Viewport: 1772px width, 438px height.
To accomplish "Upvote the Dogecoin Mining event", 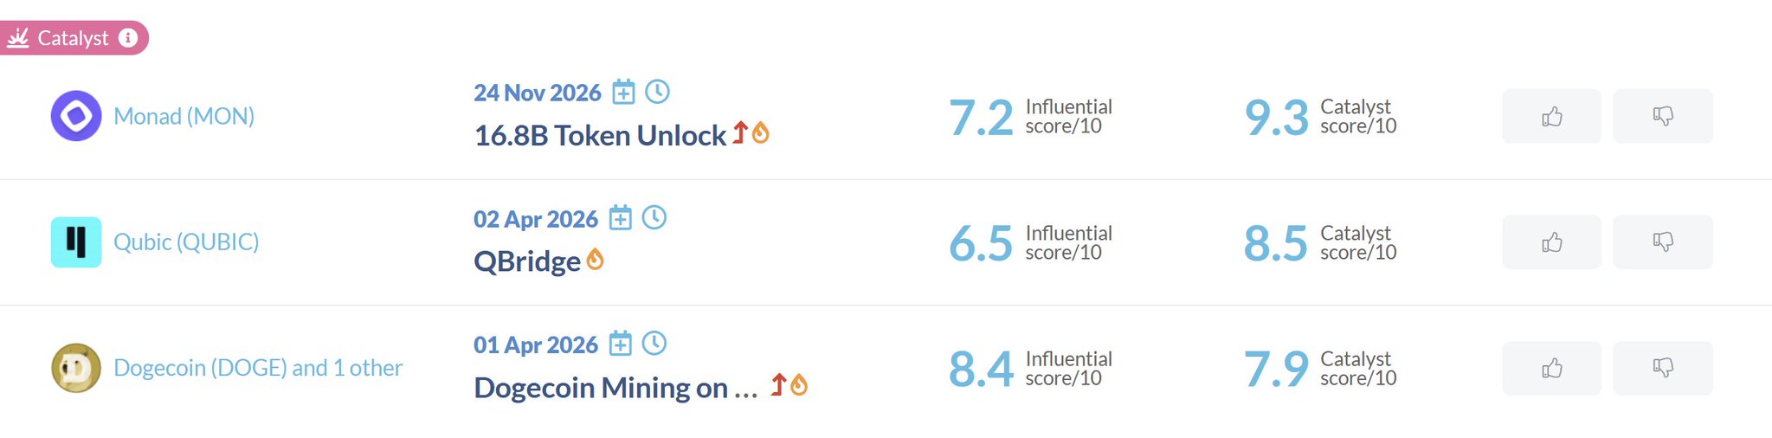I will tap(1551, 368).
